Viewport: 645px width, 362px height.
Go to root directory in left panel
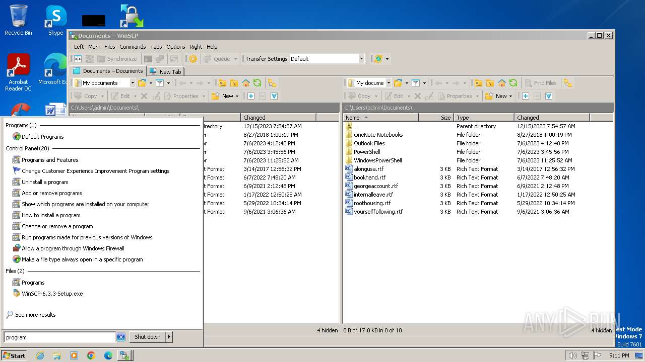coord(234,83)
